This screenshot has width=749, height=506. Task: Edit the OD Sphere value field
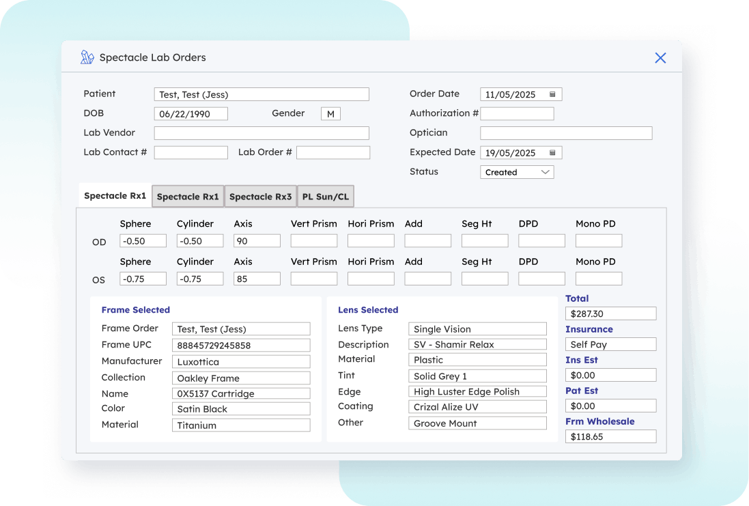pyautogui.click(x=143, y=241)
